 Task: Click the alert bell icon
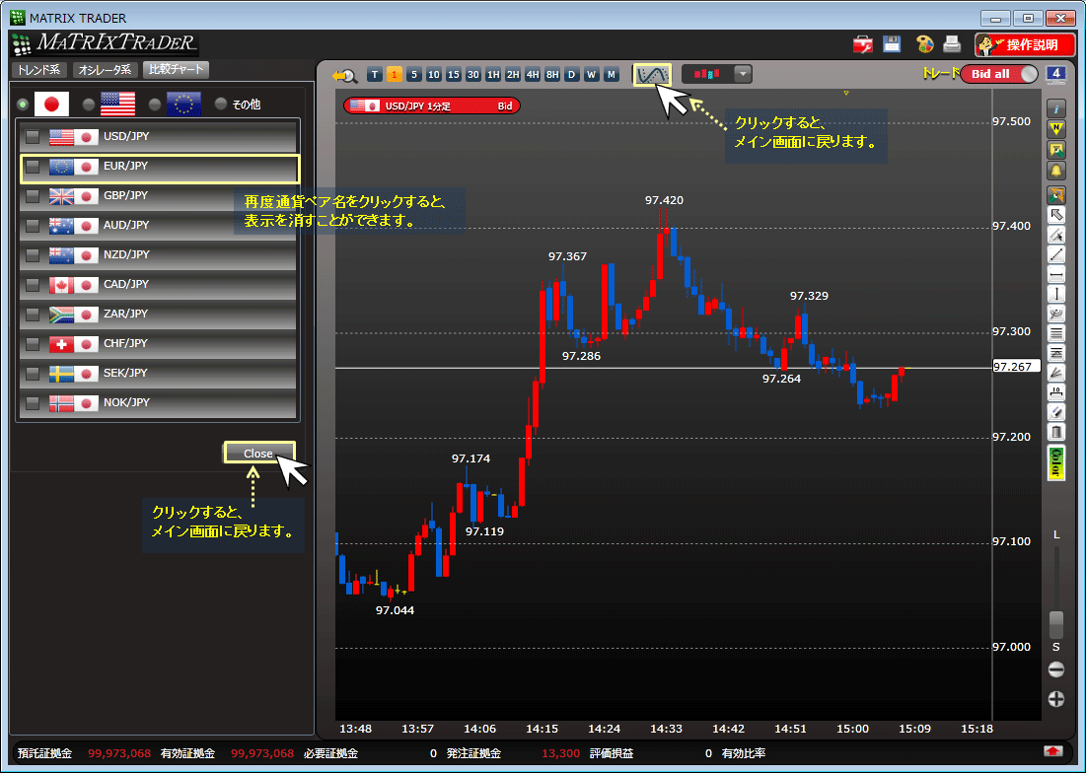pos(1056,171)
